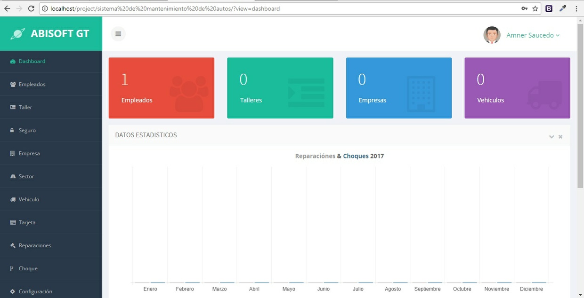Image resolution: width=584 pixels, height=298 pixels.
Task: Click the Reparaciones wrench icon
Action: pos(13,246)
